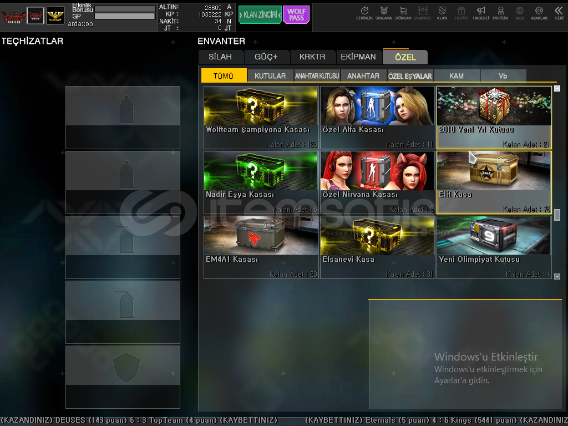Click the ENVANTER inventory icon

pyautogui.click(x=422, y=13)
